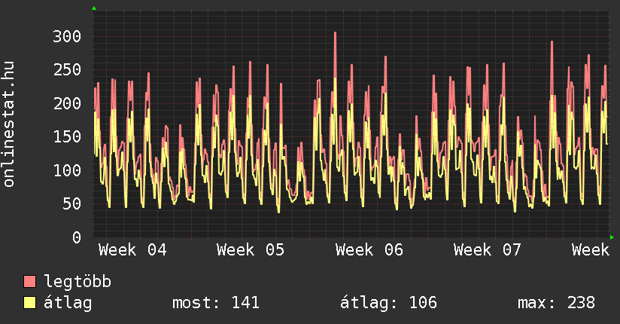The width and height of the screenshot is (620, 324).
Task: Click the Week 05 axis label
Action: click(x=251, y=249)
